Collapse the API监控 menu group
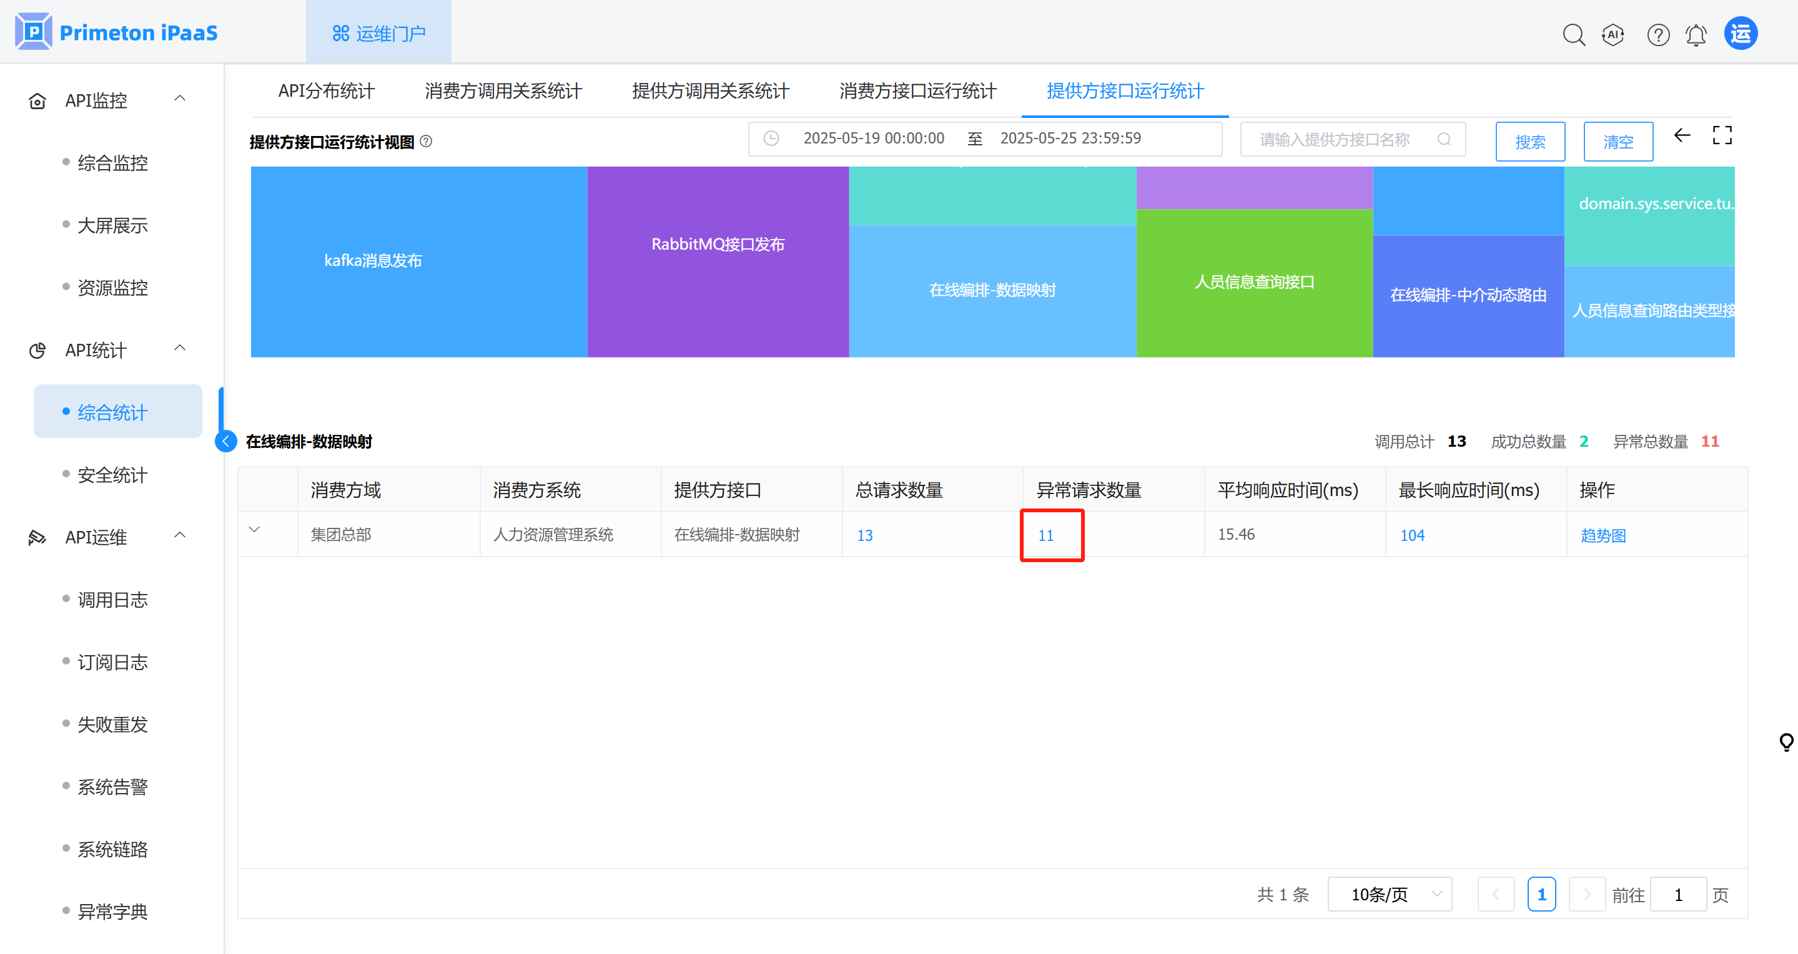Screen dimensions: 1798x954 [x=180, y=99]
